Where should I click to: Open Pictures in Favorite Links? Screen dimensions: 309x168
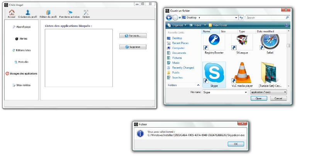[175, 58]
